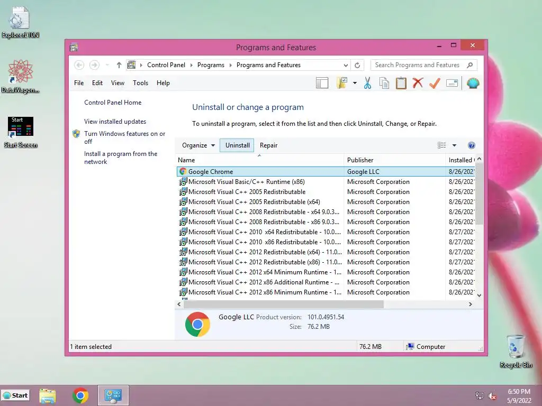Viewport: 542px width, 406px height.
Task: Sort by the Name column header
Action: [260, 160]
